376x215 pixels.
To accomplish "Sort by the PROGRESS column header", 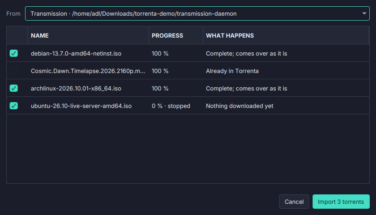I will [176, 35].
